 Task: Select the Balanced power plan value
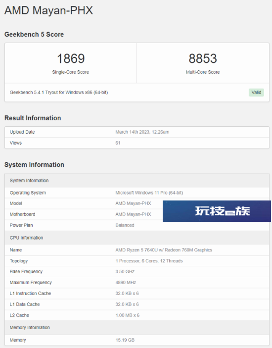(125, 225)
